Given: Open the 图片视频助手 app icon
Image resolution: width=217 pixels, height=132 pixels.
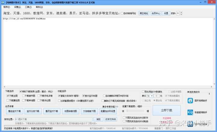Looking at the screenshot, I should pyautogui.click(x=190, y=101).
